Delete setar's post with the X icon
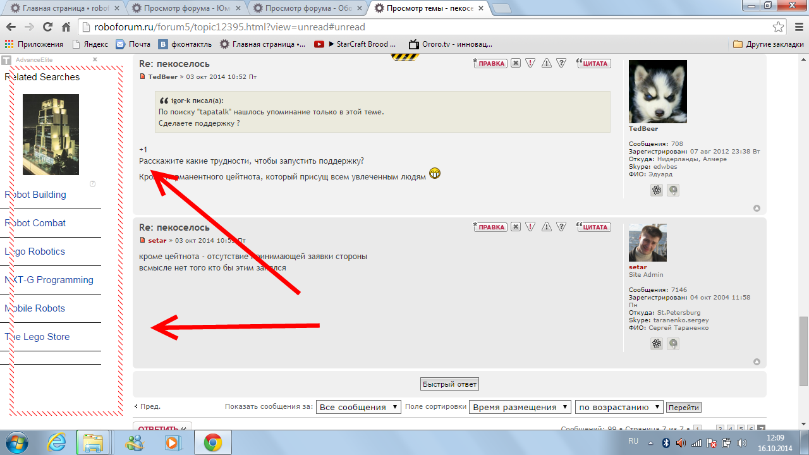The height and width of the screenshot is (455, 809). point(516,227)
